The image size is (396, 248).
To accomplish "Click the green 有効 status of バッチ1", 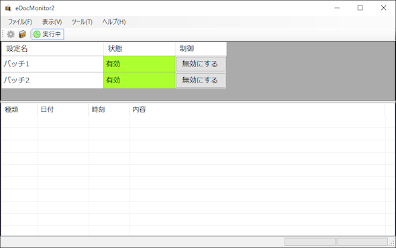I will coord(140,64).
